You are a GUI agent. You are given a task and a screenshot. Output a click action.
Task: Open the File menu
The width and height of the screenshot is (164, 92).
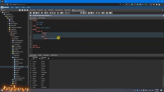12,7
